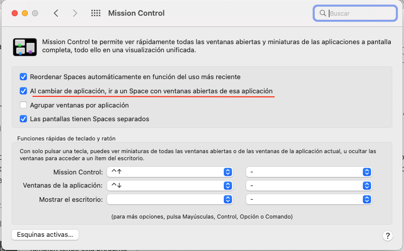Open Mission Control keyboard shortcut dropdown
This screenshot has height=251, width=404.
[170, 172]
